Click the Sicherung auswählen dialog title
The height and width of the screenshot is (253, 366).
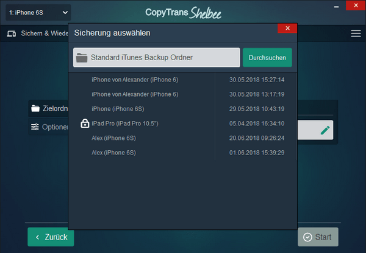click(112, 33)
